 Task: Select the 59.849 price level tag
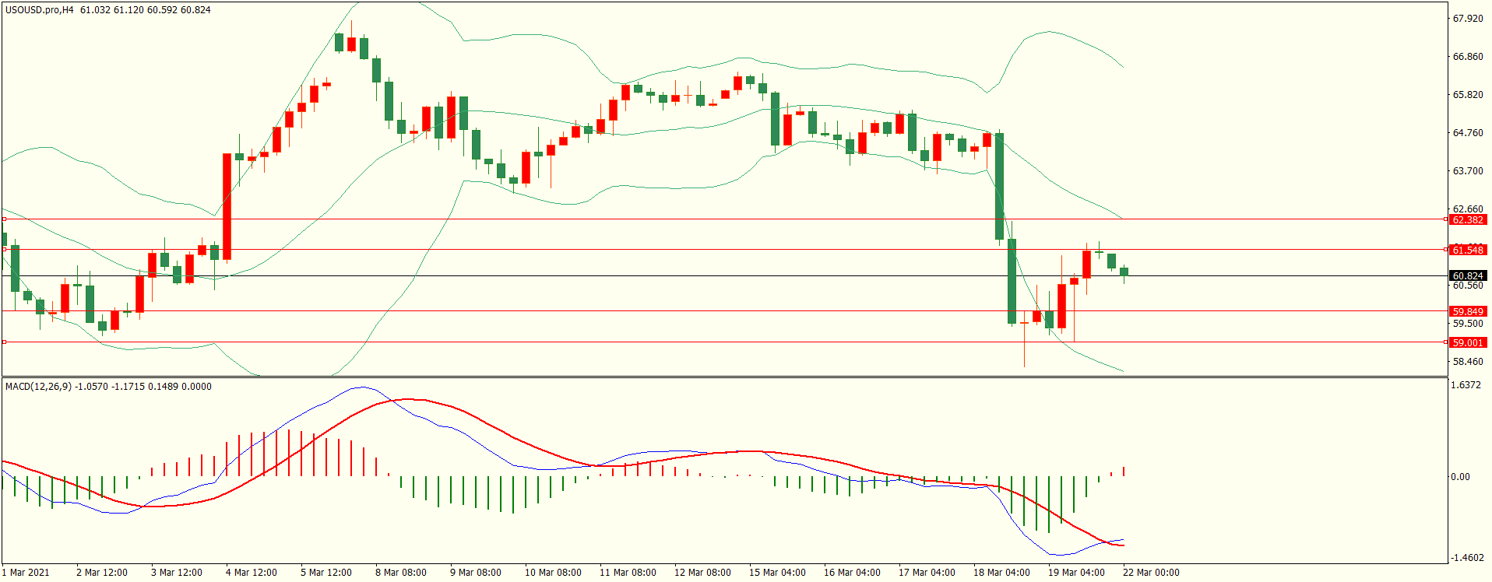pos(1468,311)
